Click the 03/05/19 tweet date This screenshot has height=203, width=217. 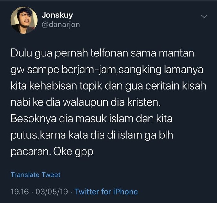52,192
